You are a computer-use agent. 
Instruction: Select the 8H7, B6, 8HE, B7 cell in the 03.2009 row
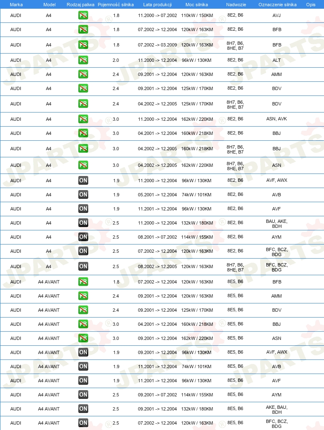click(235, 46)
